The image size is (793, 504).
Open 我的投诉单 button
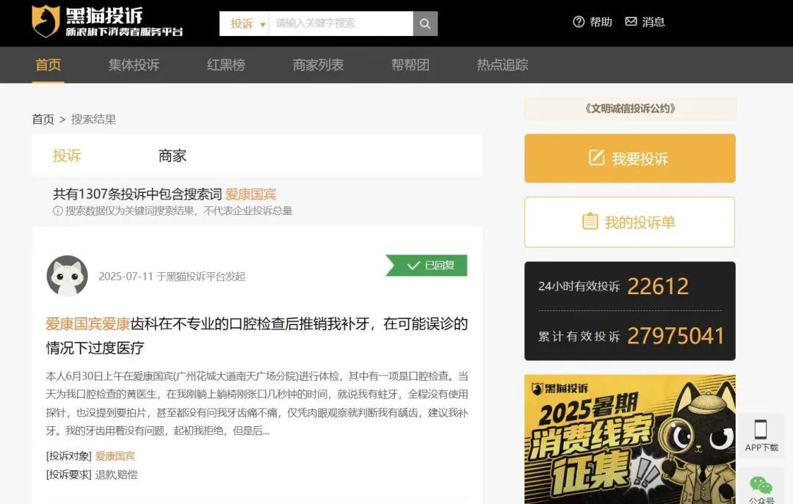(629, 222)
